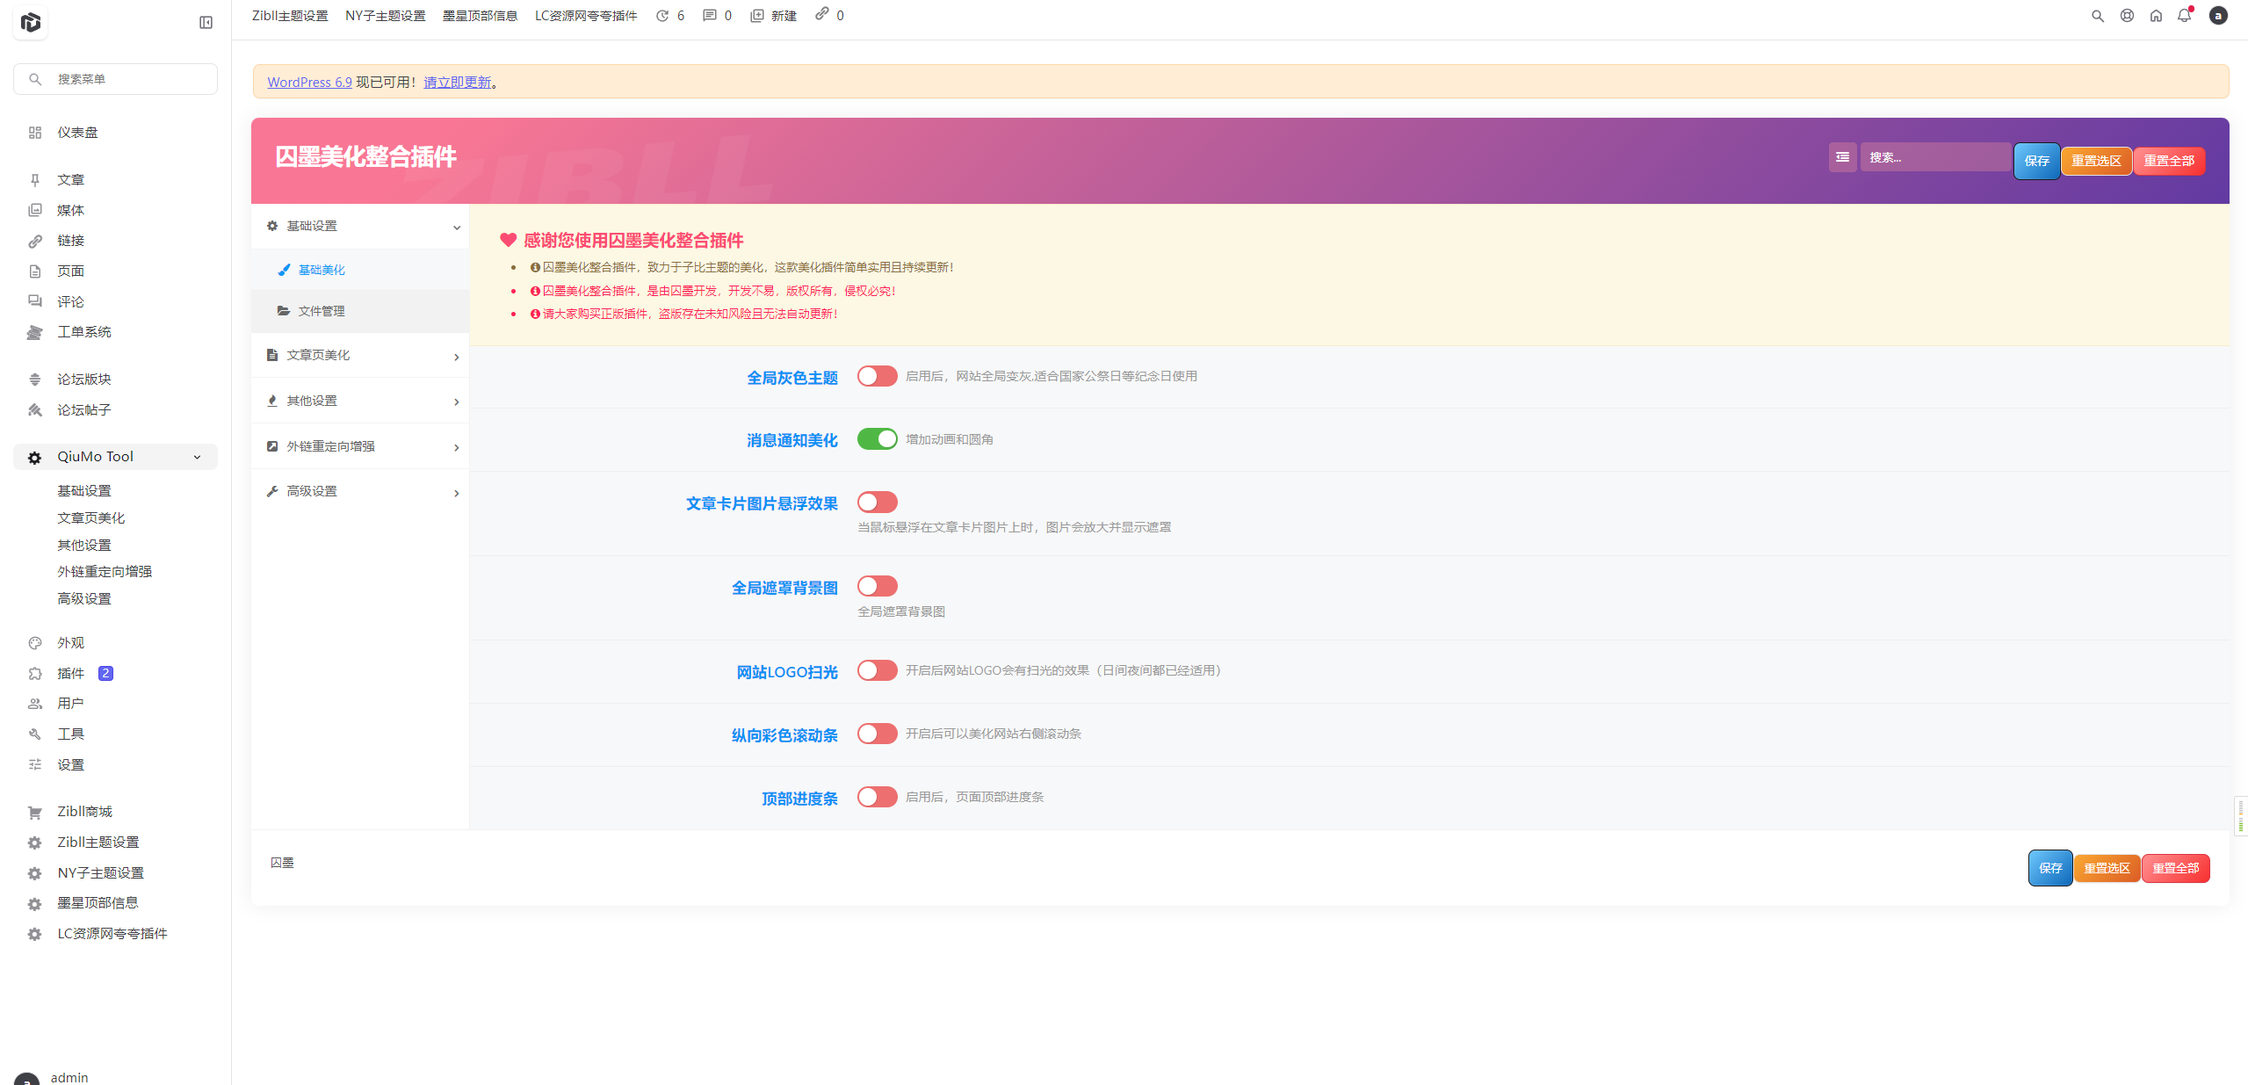Click the home icon in top bar
The image size is (2248, 1085).
tap(2156, 16)
